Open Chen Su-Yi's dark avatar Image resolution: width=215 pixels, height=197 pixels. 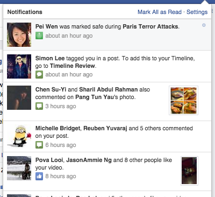19,97
